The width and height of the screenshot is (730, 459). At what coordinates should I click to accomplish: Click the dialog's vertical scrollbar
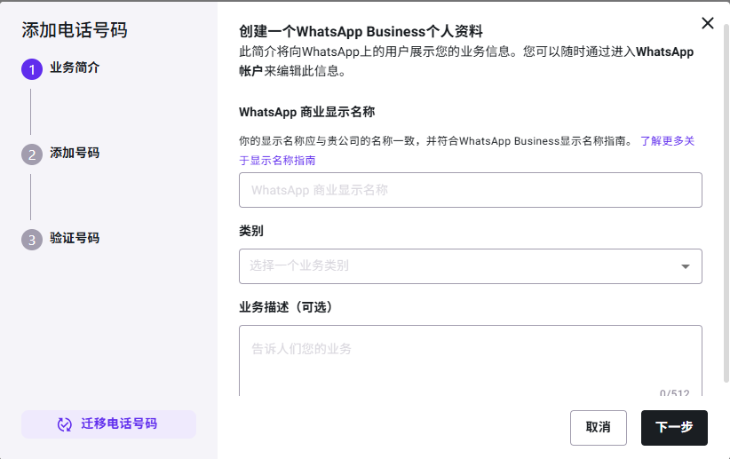click(x=726, y=203)
